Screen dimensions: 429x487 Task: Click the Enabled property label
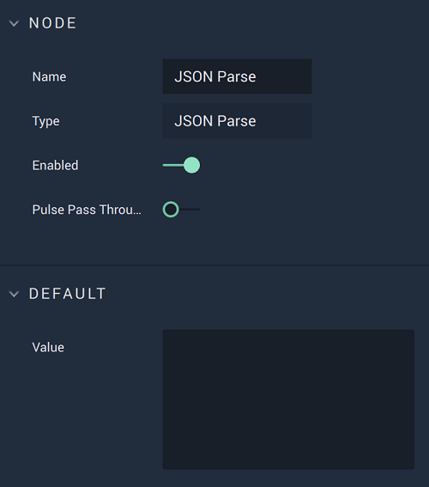pyautogui.click(x=55, y=165)
